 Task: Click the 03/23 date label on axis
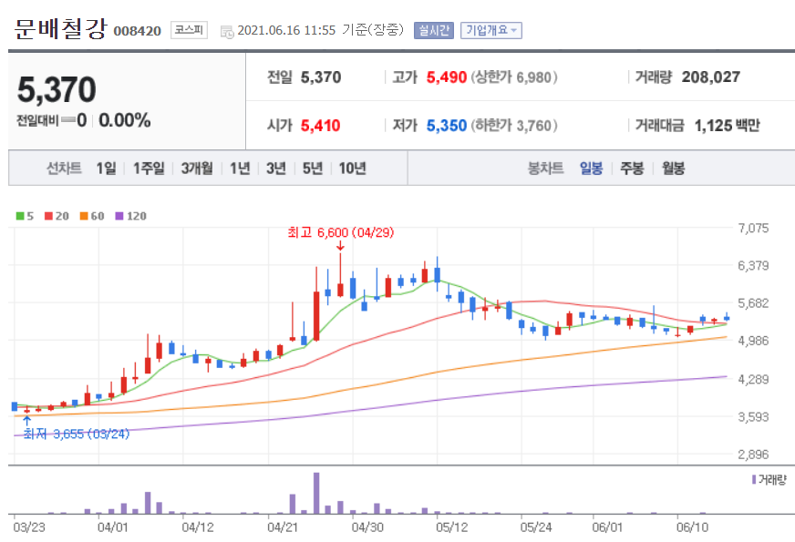[x=29, y=527]
